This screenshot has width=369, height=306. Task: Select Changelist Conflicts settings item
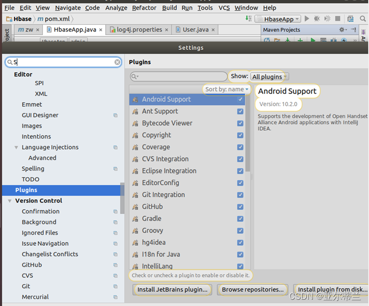[x=50, y=254]
